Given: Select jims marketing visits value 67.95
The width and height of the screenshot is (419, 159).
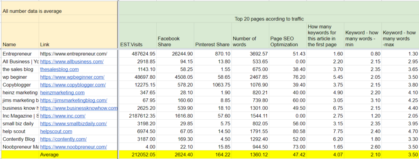Looking at the screenshot, I should (137, 100).
